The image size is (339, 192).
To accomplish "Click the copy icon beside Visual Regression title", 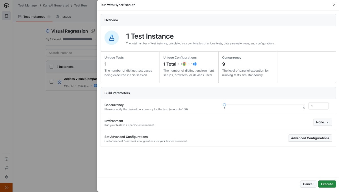I will (93, 31).
